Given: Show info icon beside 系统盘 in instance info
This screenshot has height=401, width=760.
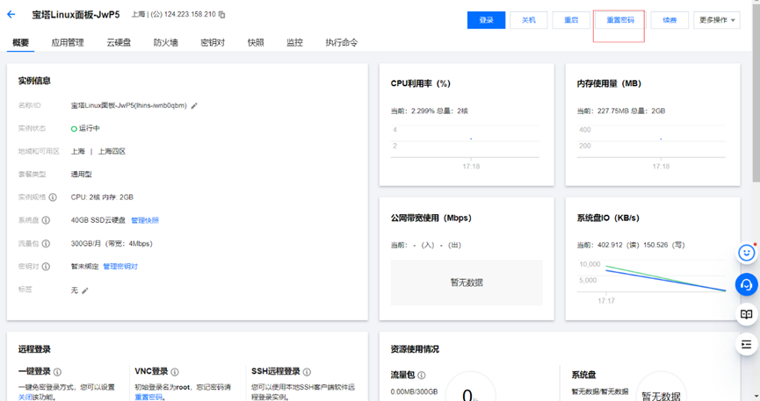Looking at the screenshot, I should point(46,220).
